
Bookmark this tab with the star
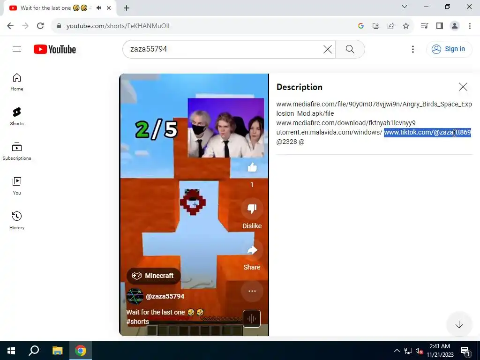(x=406, y=26)
